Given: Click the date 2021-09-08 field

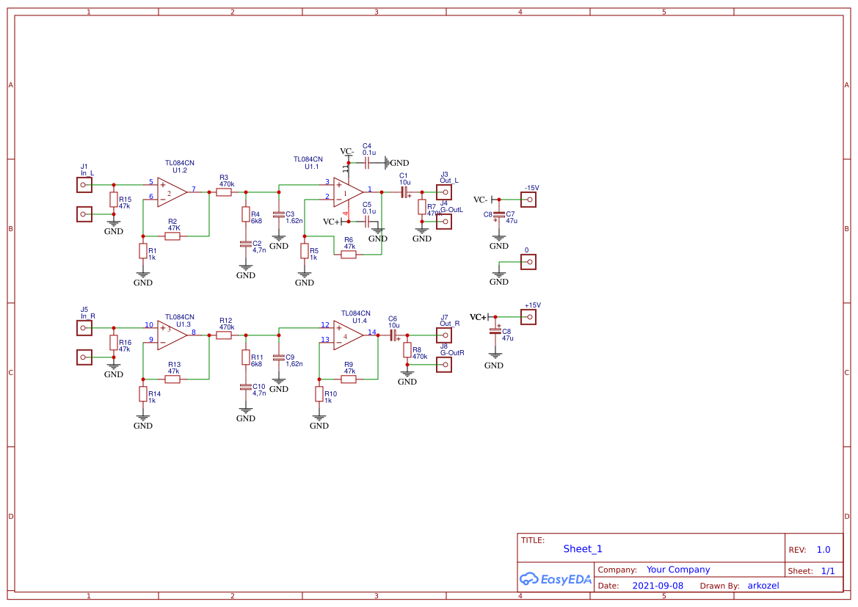Looking at the screenshot, I should coord(658,586).
